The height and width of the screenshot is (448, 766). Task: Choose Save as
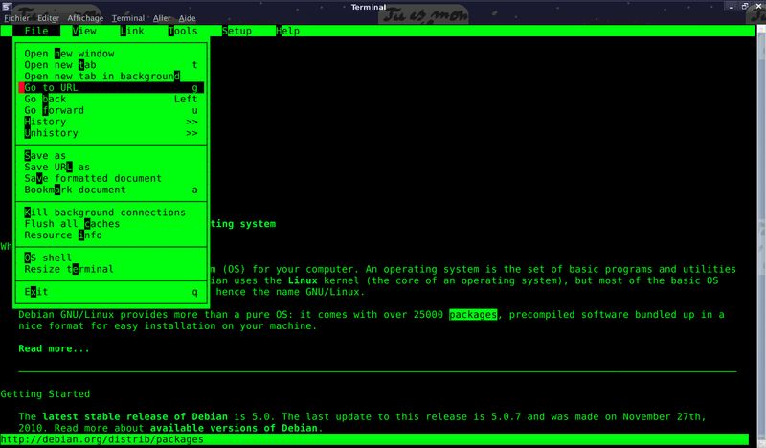pyautogui.click(x=111, y=156)
